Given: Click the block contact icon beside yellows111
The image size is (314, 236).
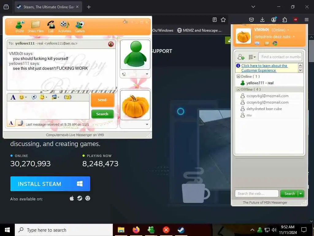Looking at the screenshot, I should tap(111, 44).
